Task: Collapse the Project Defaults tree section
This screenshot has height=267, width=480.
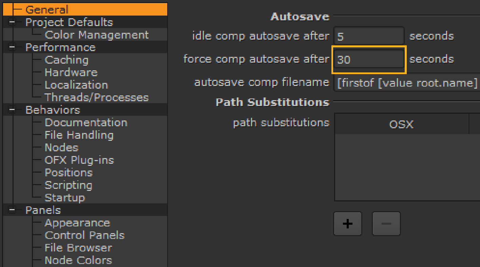Action: 13,22
